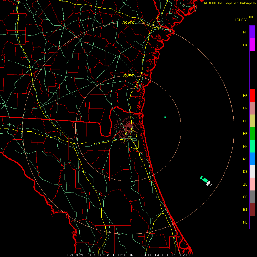Click the "HR" heavy rain label
Screen dimensions: 257x257
[245, 134]
